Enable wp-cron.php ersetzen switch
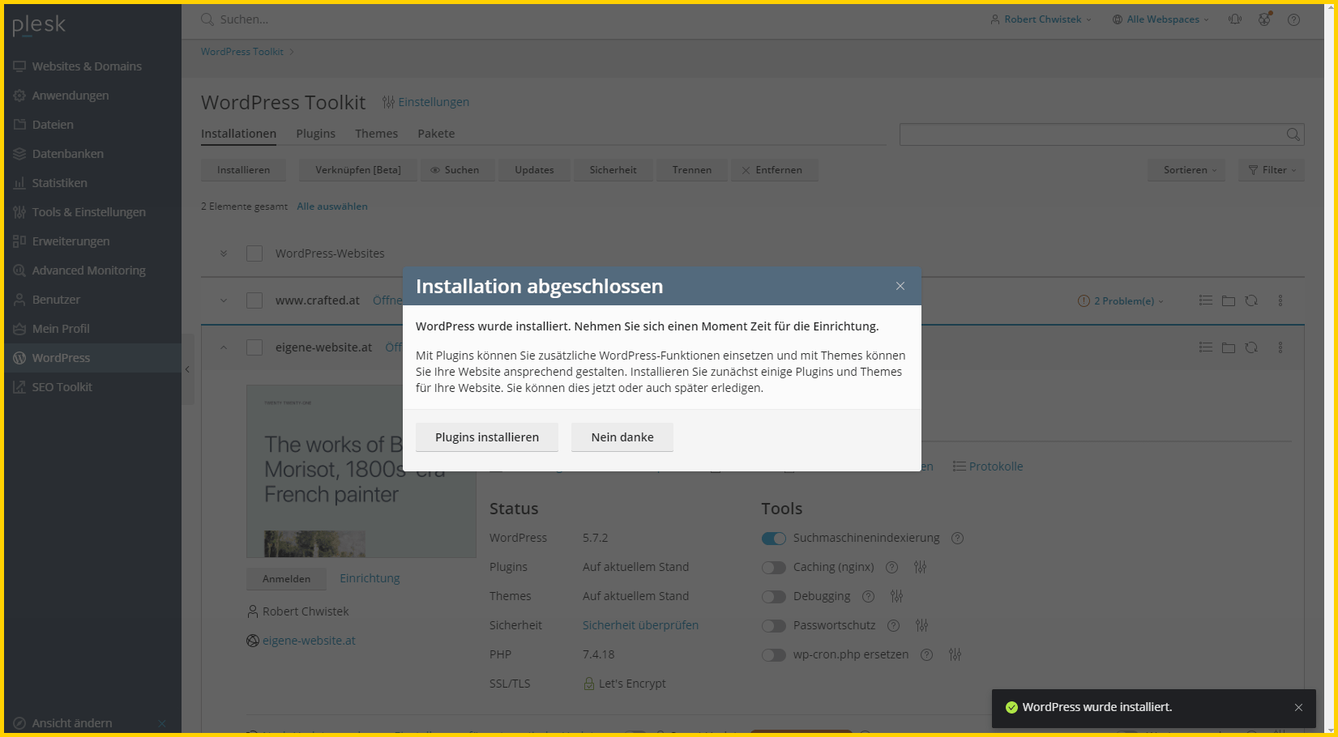This screenshot has width=1338, height=737. (774, 655)
